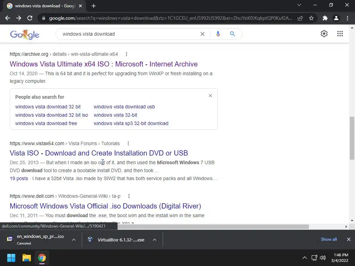Screen dimensions: 355x266
Task: Search windows vista download usb
Action: 124,107
